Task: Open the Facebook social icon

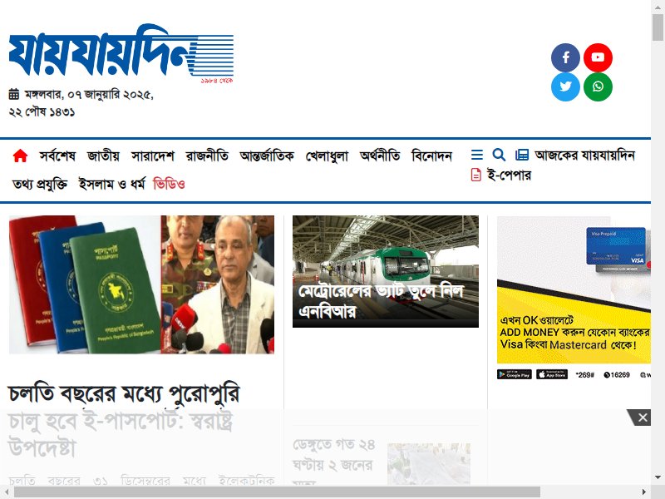Action: click(x=565, y=57)
